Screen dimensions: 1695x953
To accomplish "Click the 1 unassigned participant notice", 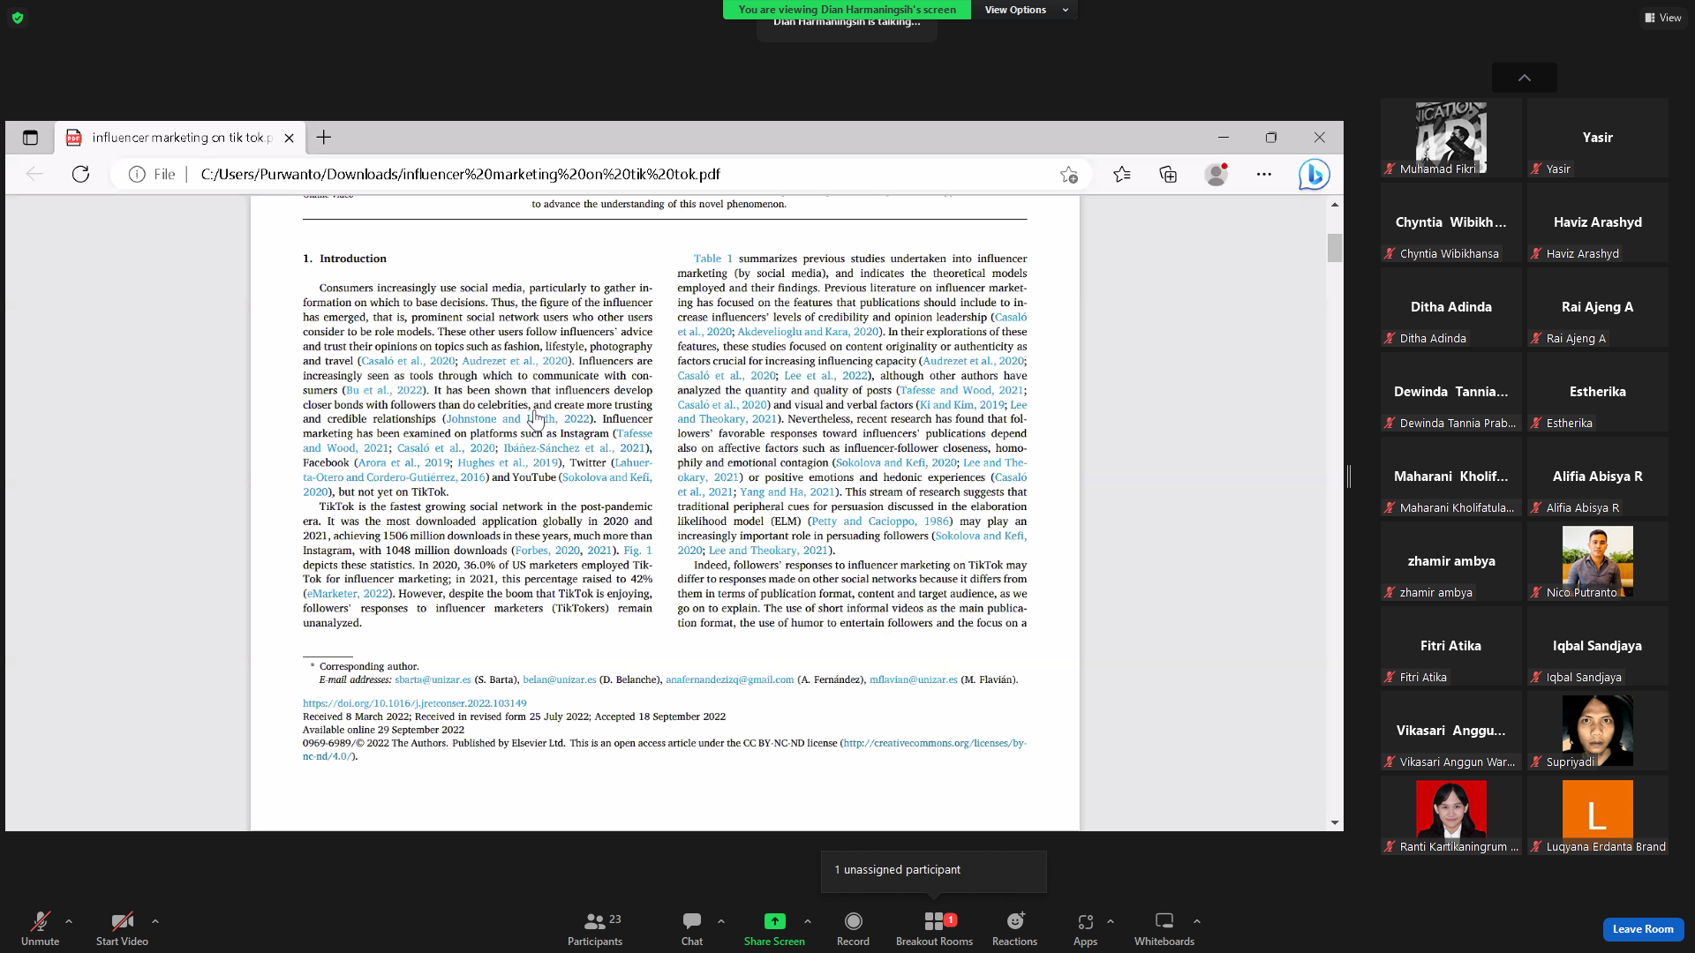I will [x=934, y=870].
